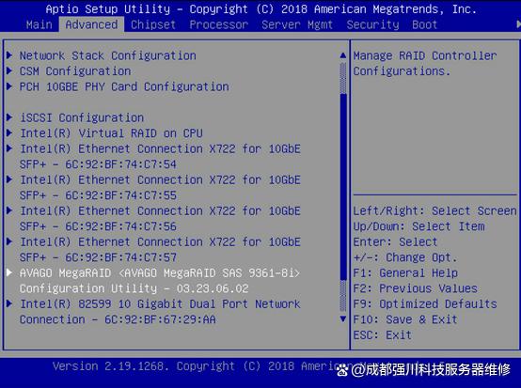521x388 pixels.
Task: Open Intel(R) Virtual RAID on CPU
Action: coord(111,133)
